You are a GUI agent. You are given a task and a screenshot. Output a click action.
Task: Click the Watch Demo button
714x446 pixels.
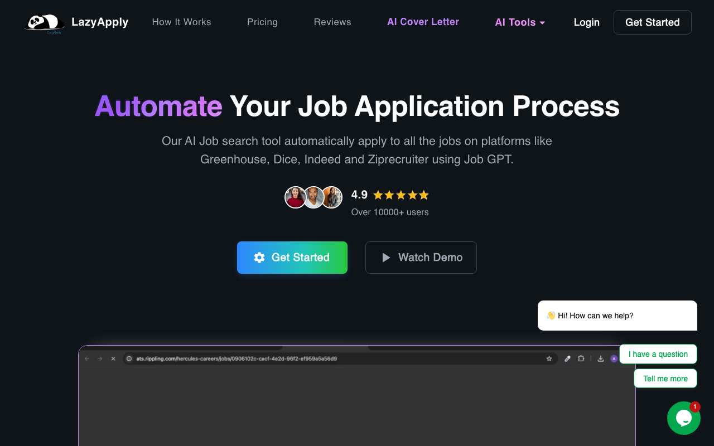(x=421, y=258)
